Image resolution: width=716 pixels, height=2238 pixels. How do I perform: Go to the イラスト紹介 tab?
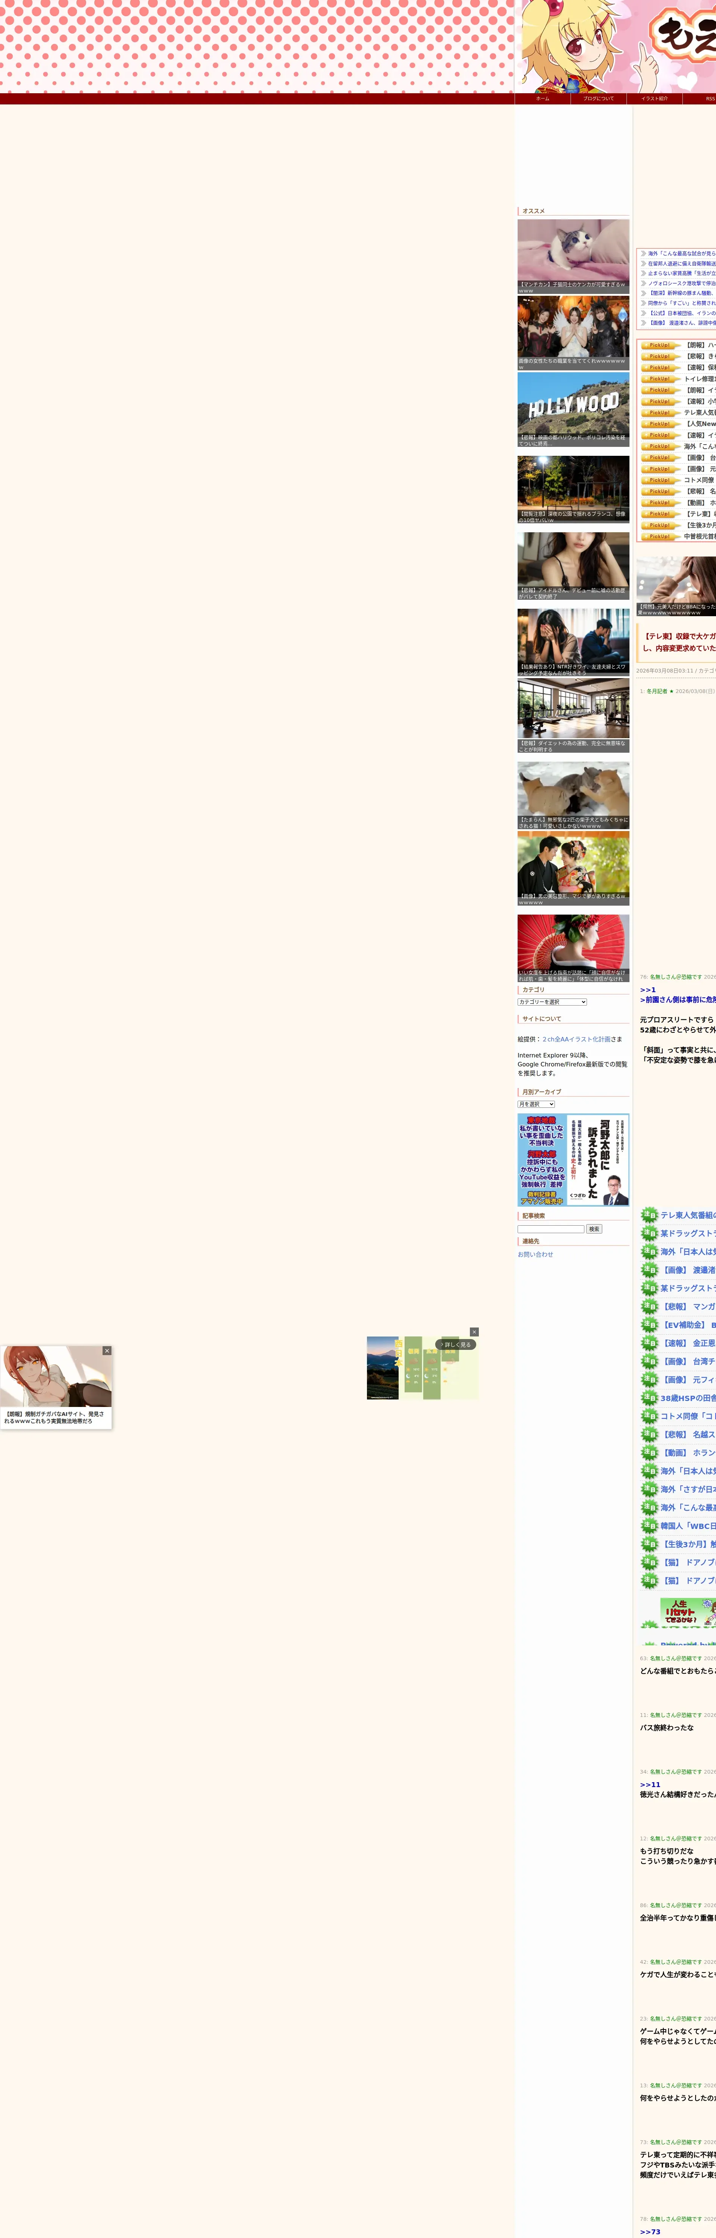(x=654, y=98)
